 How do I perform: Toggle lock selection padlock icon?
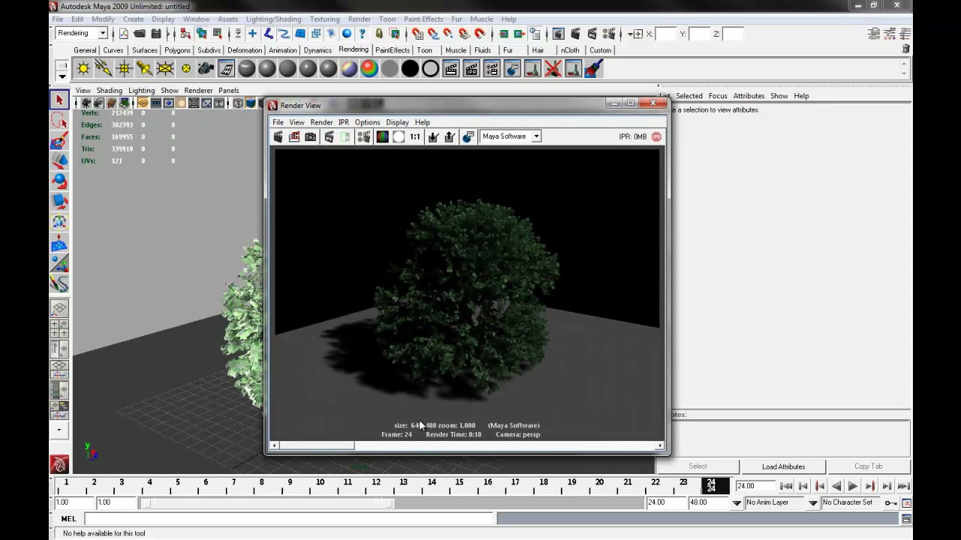point(379,34)
